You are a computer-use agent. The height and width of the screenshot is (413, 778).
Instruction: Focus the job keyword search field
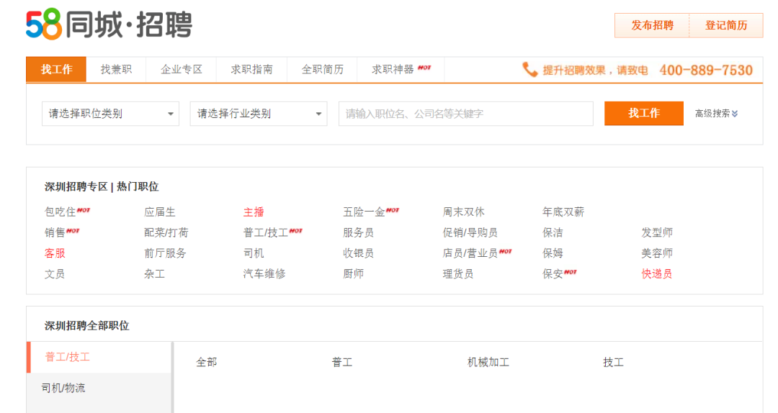click(465, 114)
